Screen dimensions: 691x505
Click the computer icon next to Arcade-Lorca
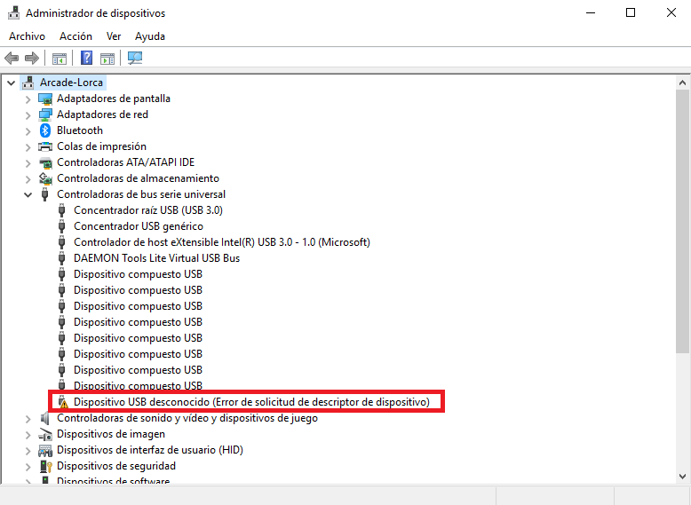(x=28, y=83)
